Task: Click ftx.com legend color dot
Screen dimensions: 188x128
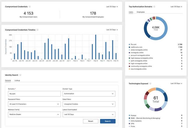Action: pos(129,44)
